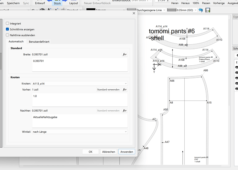The image size is (238, 170).
Task: Open the Knoten dropdown showing A113_a14
Action: [x=80, y=84]
